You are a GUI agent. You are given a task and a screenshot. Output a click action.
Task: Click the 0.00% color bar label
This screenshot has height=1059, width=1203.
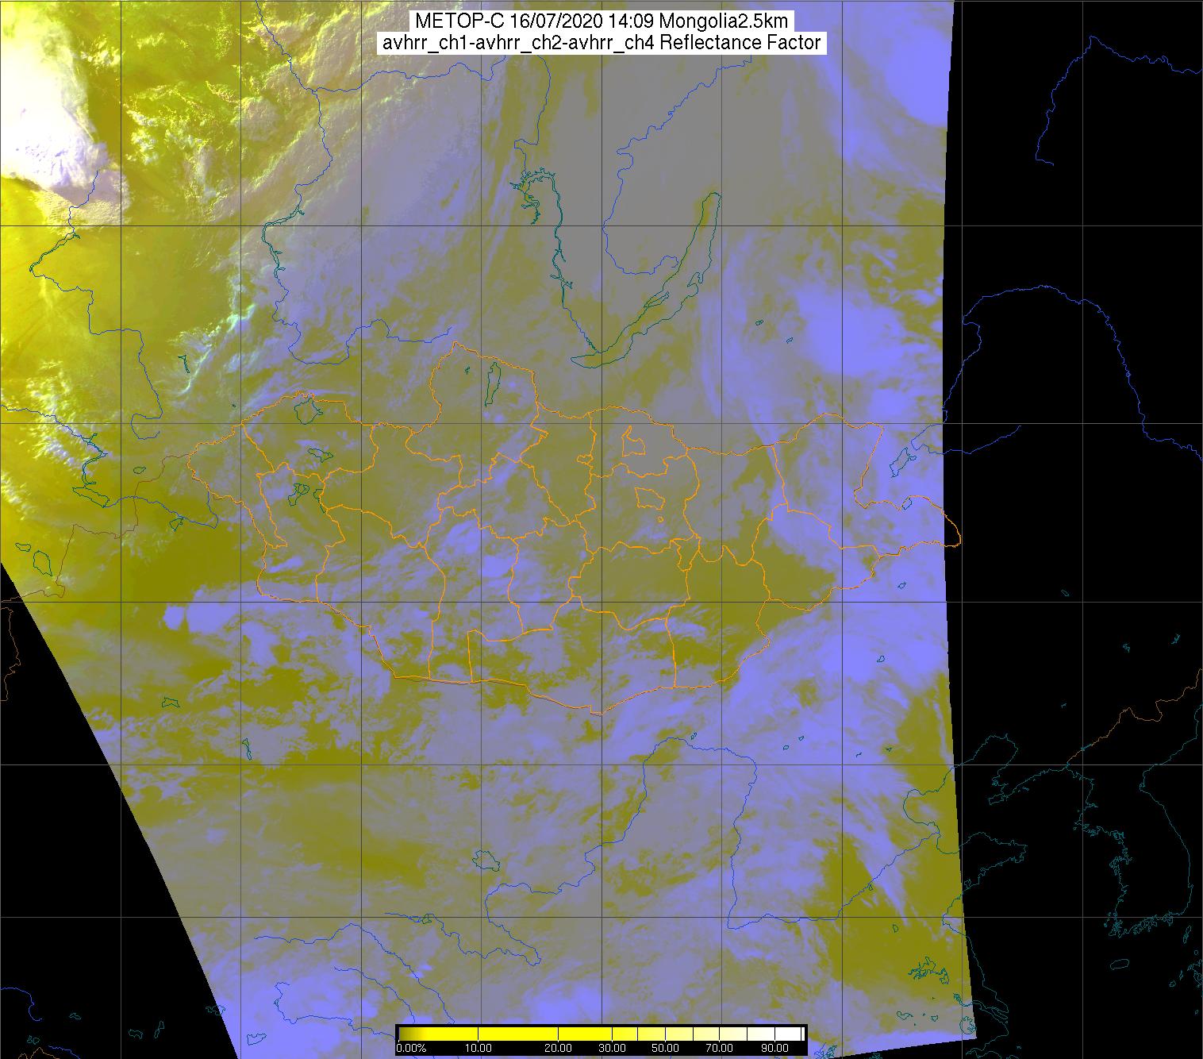tap(411, 1048)
